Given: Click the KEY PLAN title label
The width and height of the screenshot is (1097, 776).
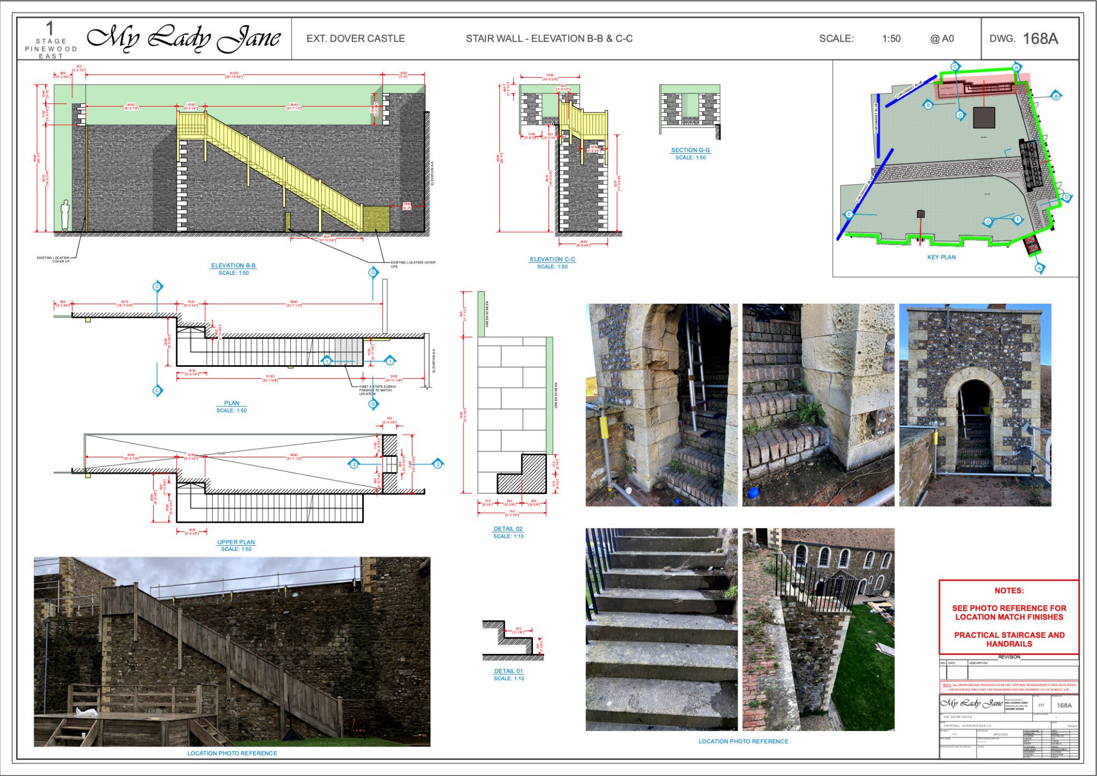Looking at the screenshot, I should 941,257.
